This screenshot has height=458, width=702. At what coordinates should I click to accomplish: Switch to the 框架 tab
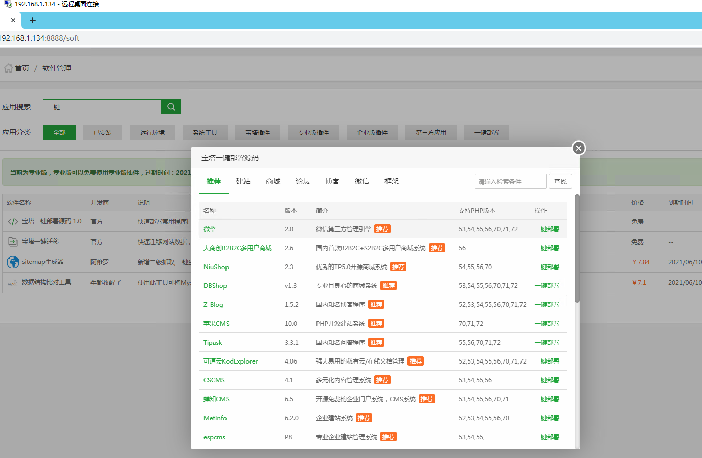click(x=392, y=181)
